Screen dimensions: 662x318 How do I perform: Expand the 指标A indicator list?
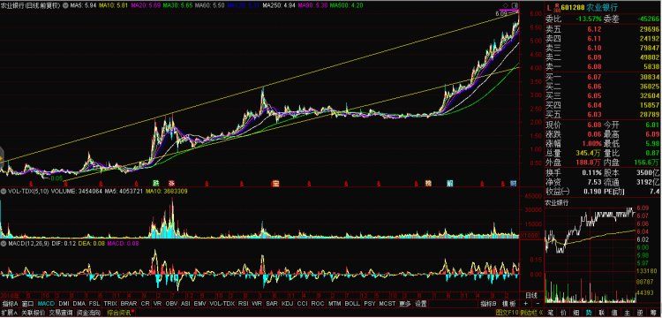(10, 304)
